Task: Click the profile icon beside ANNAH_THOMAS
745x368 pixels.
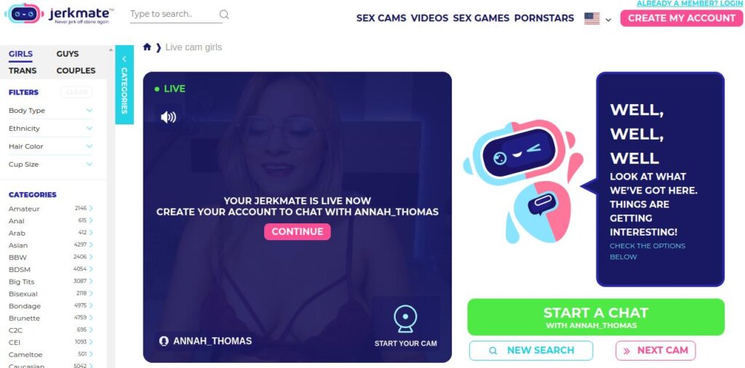Action: click(164, 341)
